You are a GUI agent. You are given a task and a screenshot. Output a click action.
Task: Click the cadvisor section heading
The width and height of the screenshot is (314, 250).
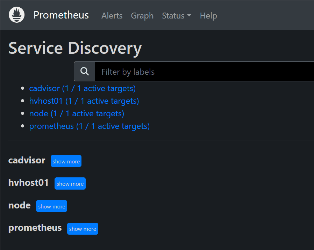pos(27,160)
